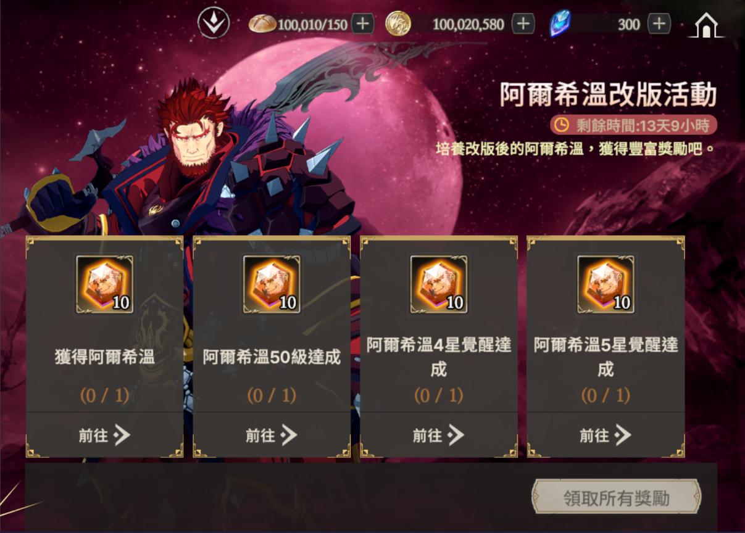Image resolution: width=745 pixels, height=533 pixels.
Task: Claim all rewards with 領取所有獎勵 button
Action: [616, 497]
